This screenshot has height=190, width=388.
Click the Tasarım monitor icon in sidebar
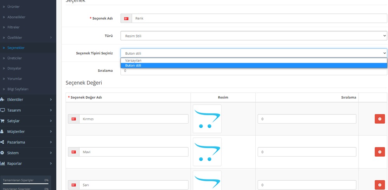pos(3,110)
